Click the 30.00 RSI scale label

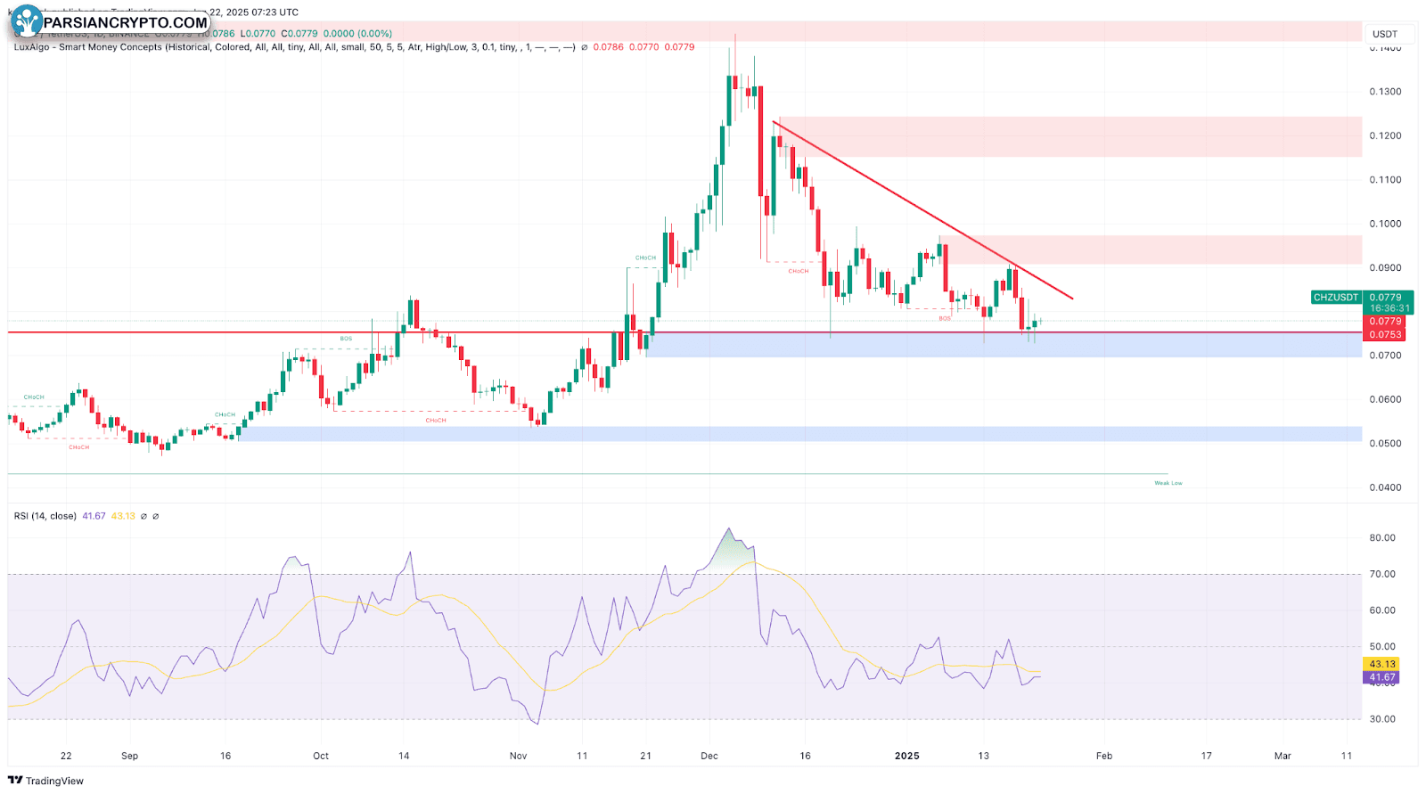pyautogui.click(x=1382, y=719)
